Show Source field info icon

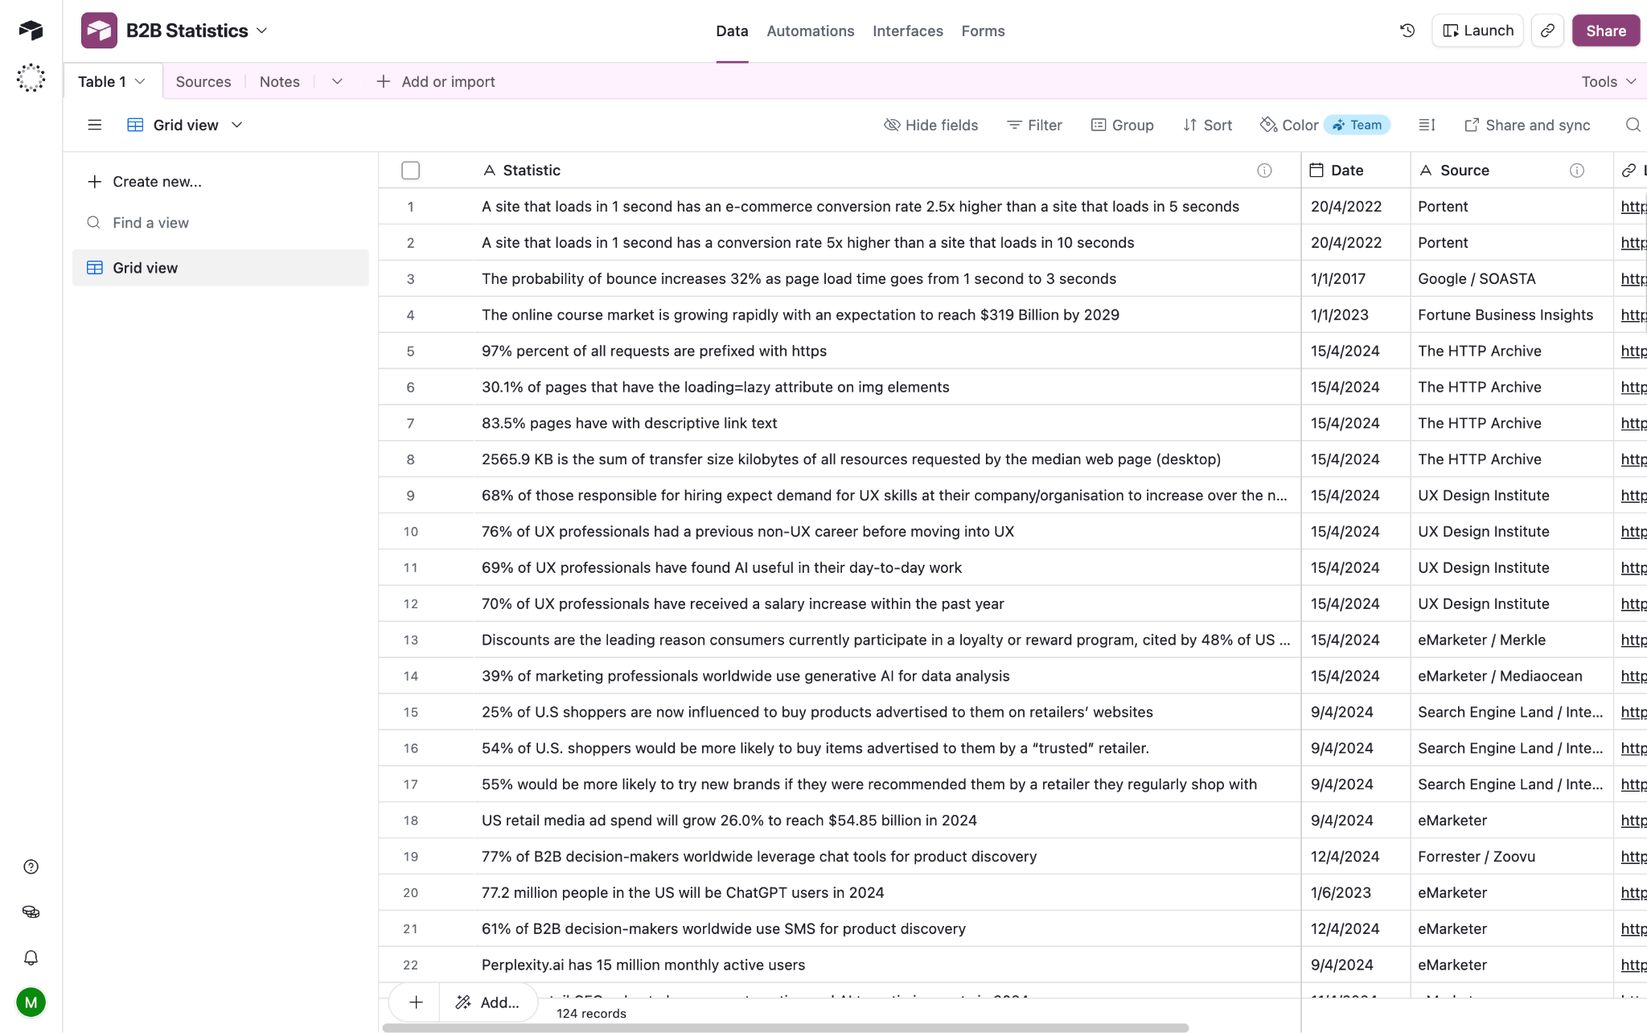click(x=1577, y=171)
